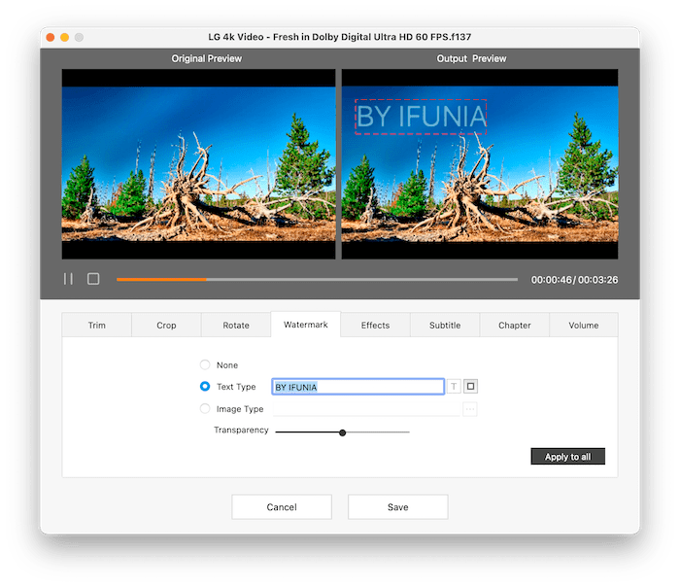680x587 pixels.
Task: Choose the Image Type watermark option
Action: tap(205, 409)
